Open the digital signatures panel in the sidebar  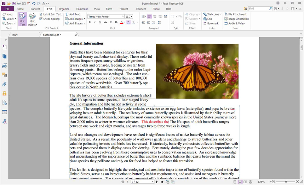[x=5, y=121]
